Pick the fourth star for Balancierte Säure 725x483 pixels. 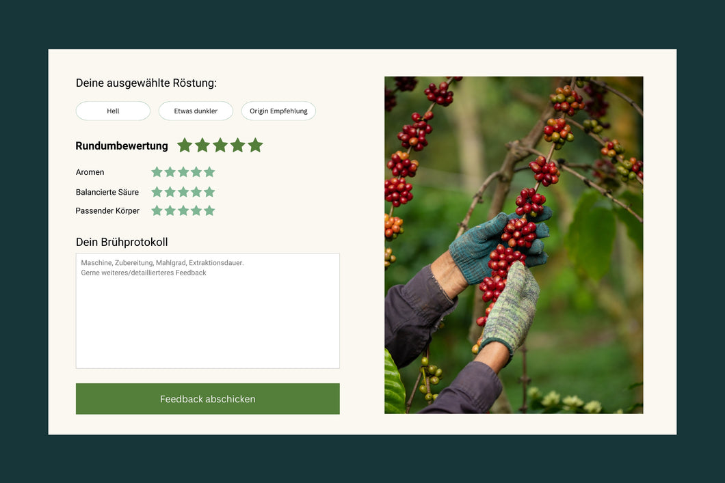coord(196,192)
